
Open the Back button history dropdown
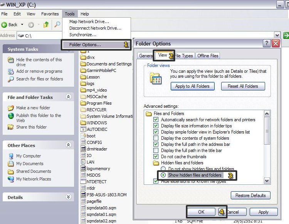point(22,25)
